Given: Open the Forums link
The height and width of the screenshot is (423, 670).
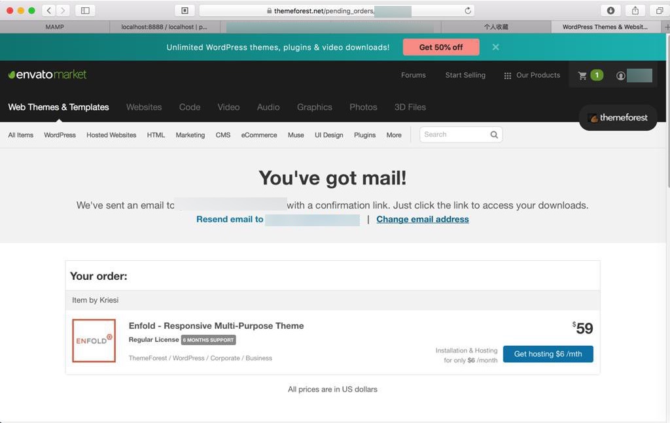Looking at the screenshot, I should 414,75.
